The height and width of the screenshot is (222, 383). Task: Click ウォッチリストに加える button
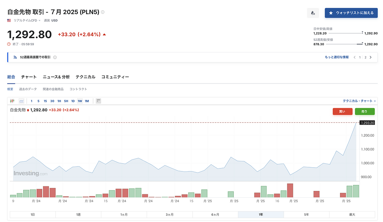351,13
